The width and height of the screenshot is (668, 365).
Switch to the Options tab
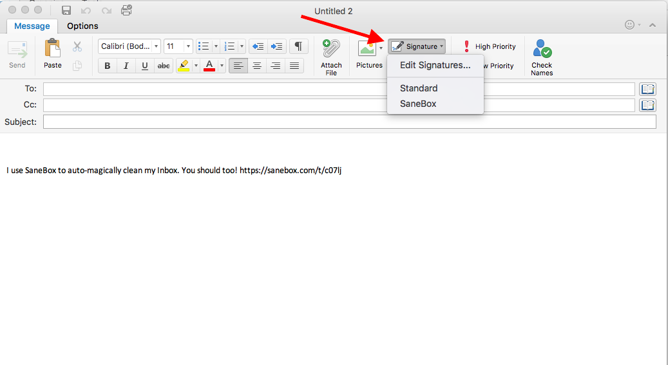(x=82, y=26)
